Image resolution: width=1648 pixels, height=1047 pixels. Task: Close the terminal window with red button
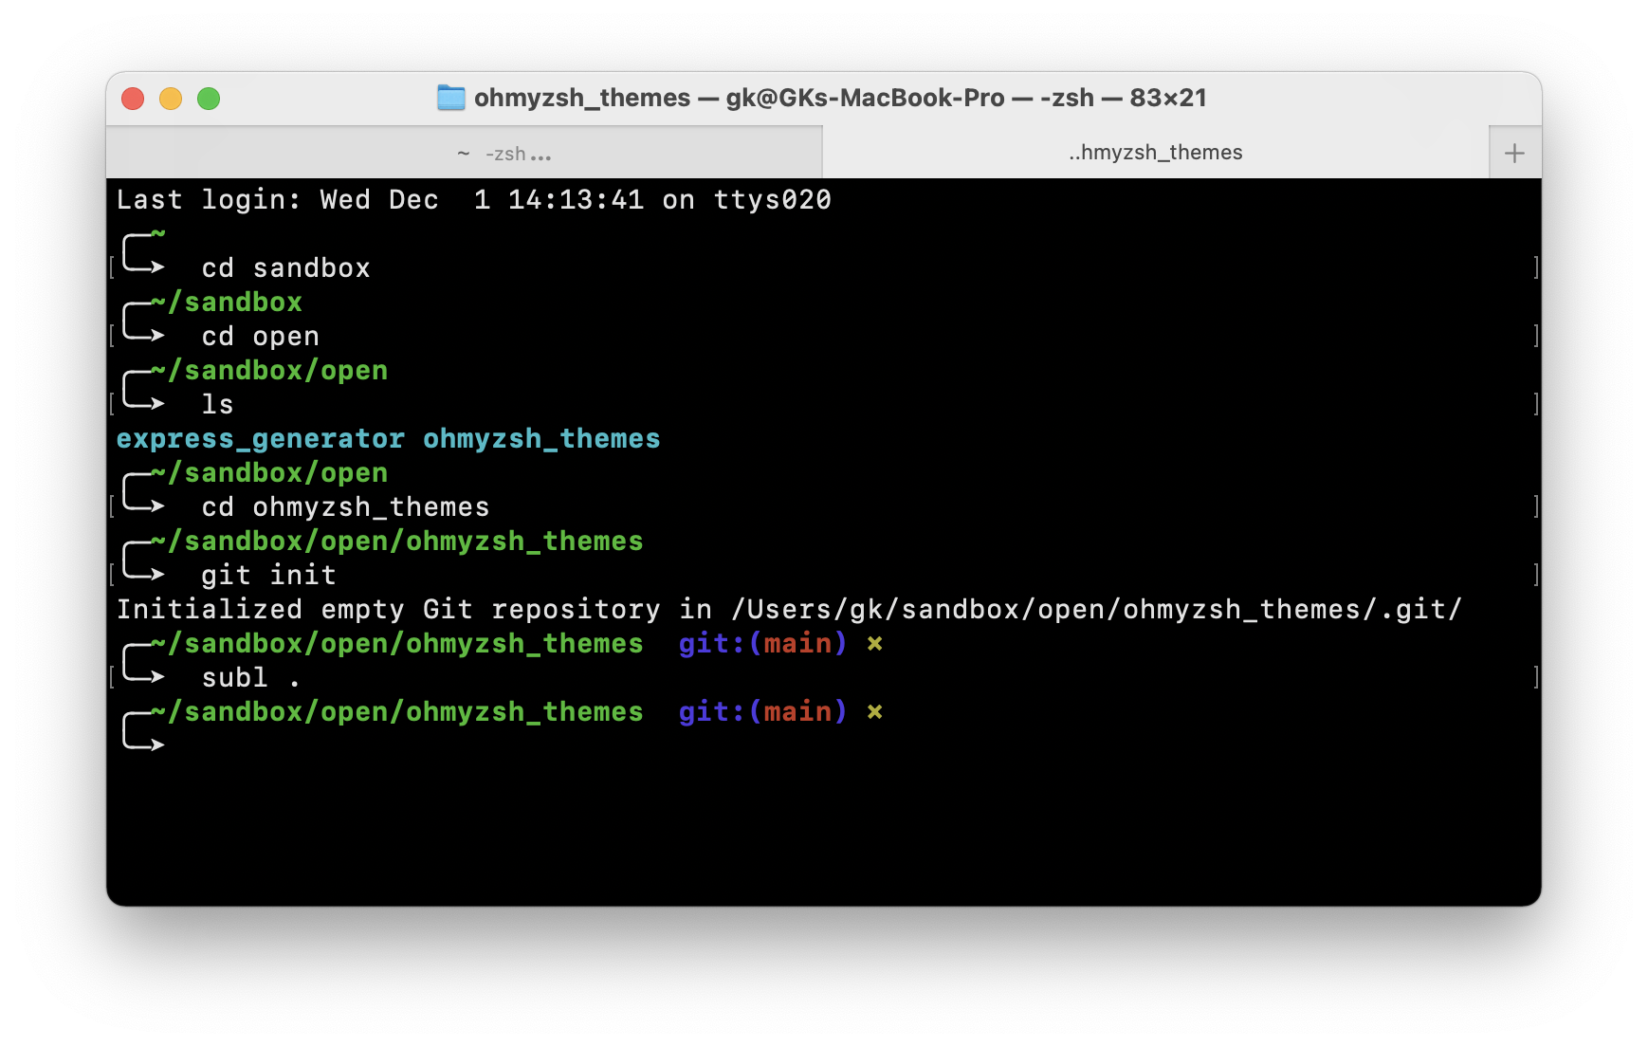[133, 99]
